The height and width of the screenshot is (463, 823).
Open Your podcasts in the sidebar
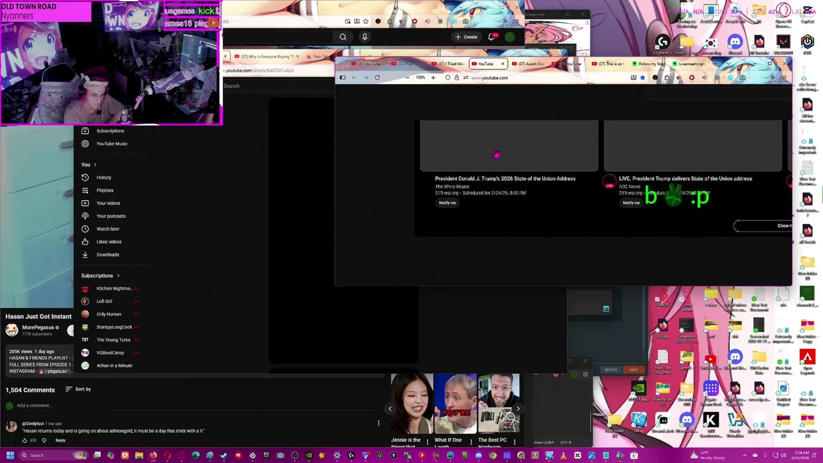111,216
